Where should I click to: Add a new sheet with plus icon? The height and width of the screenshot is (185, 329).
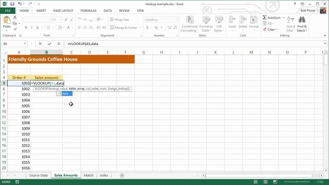[x=122, y=175]
